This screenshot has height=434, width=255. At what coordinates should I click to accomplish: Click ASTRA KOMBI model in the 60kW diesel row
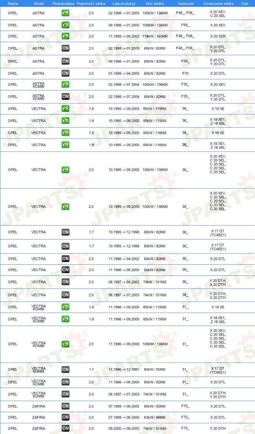pos(38,97)
